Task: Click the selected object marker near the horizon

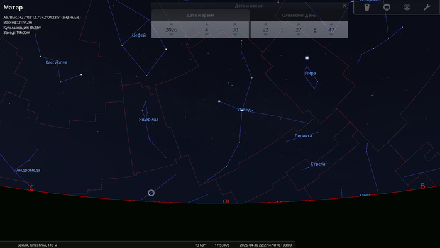Action: (x=151, y=193)
